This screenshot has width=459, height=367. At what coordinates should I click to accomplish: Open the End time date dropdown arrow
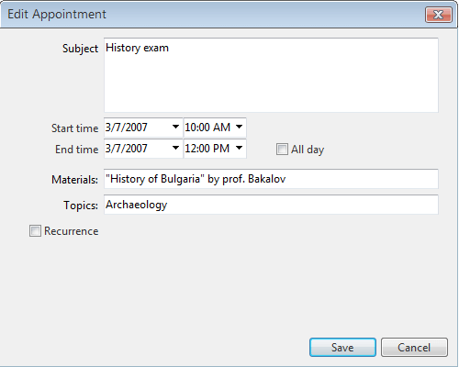pyautogui.click(x=175, y=148)
